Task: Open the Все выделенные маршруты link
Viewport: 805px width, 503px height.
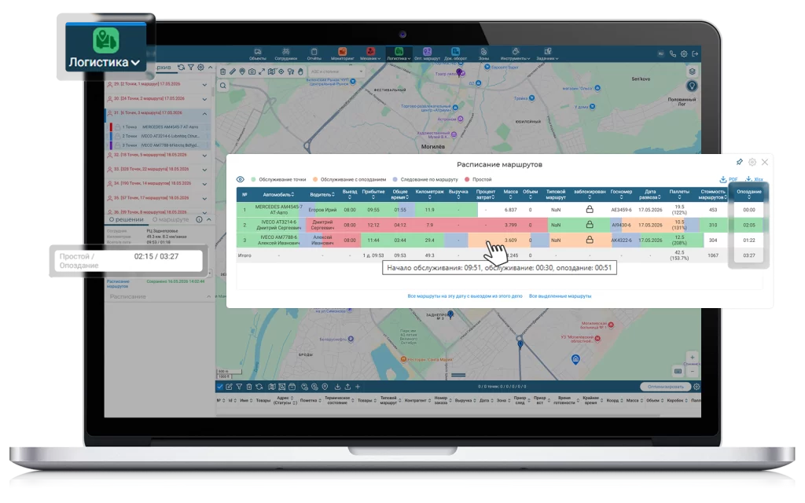Action: (560, 296)
